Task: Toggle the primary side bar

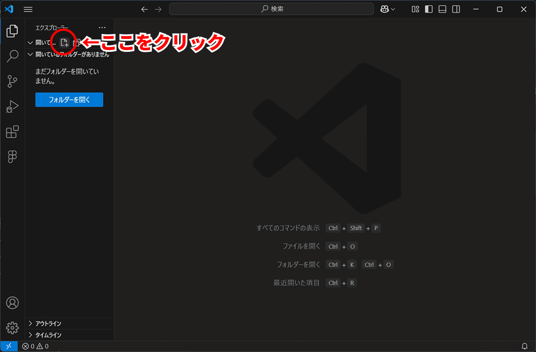Action: coord(429,9)
